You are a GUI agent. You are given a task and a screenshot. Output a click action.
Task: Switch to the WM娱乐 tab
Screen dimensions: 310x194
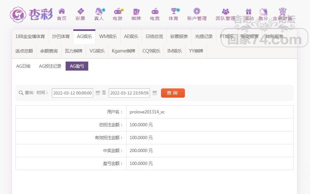click(108, 36)
